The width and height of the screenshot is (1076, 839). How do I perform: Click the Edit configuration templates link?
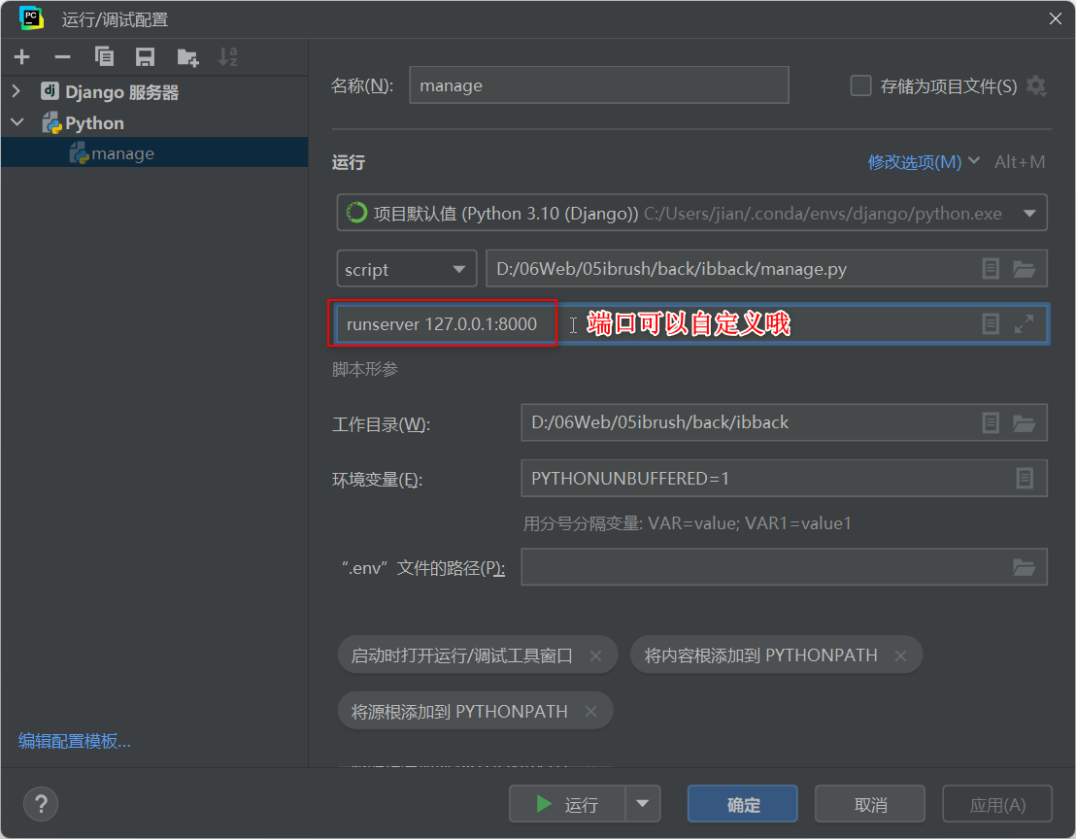point(75,741)
